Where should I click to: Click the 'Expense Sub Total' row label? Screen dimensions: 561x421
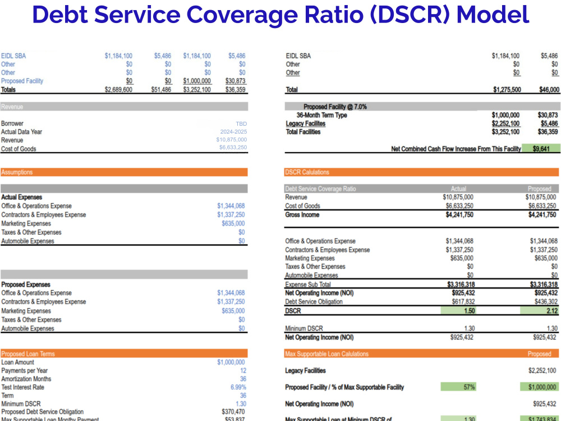pyautogui.click(x=307, y=285)
